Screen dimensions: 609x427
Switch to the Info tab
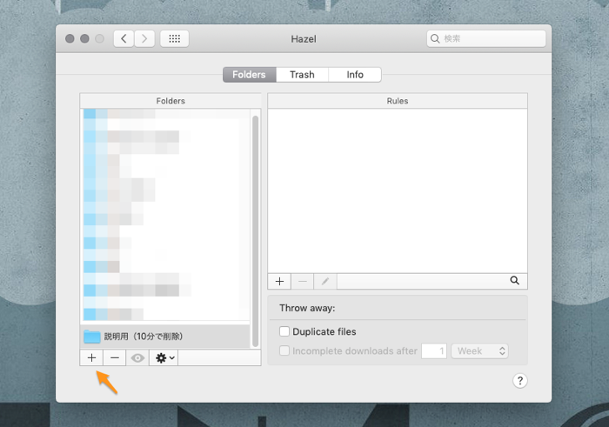[x=355, y=75]
